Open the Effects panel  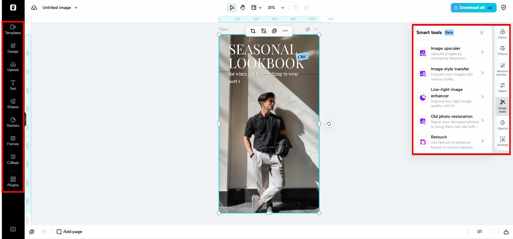[x=502, y=49]
